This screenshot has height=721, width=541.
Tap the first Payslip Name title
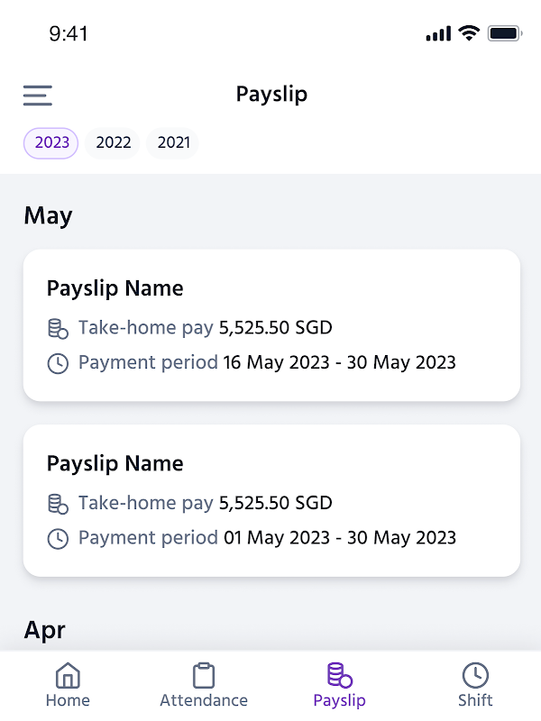coord(115,288)
